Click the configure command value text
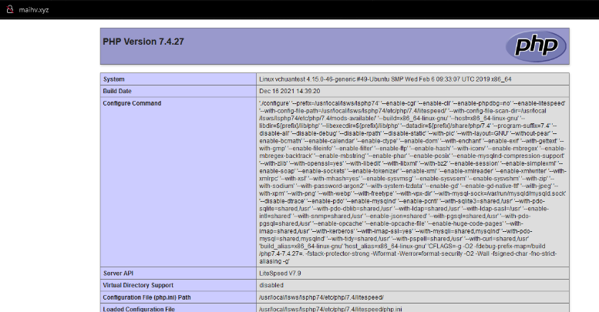599x312 pixels. point(412,182)
